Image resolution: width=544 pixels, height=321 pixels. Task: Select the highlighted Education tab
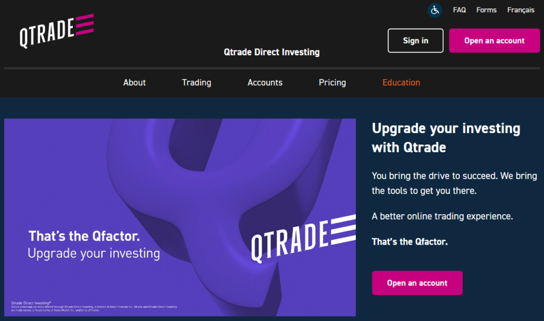(x=401, y=83)
